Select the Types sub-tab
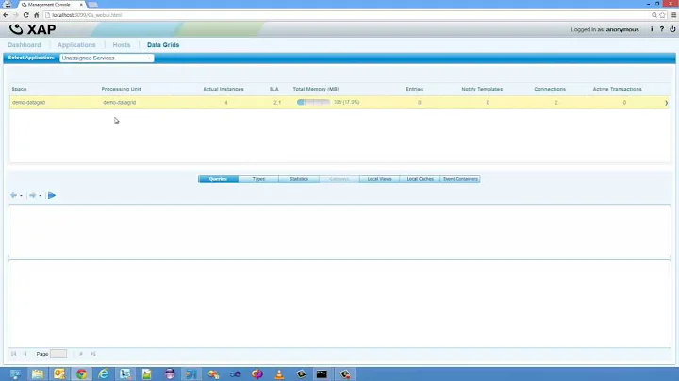The image size is (679, 381). coord(258,179)
